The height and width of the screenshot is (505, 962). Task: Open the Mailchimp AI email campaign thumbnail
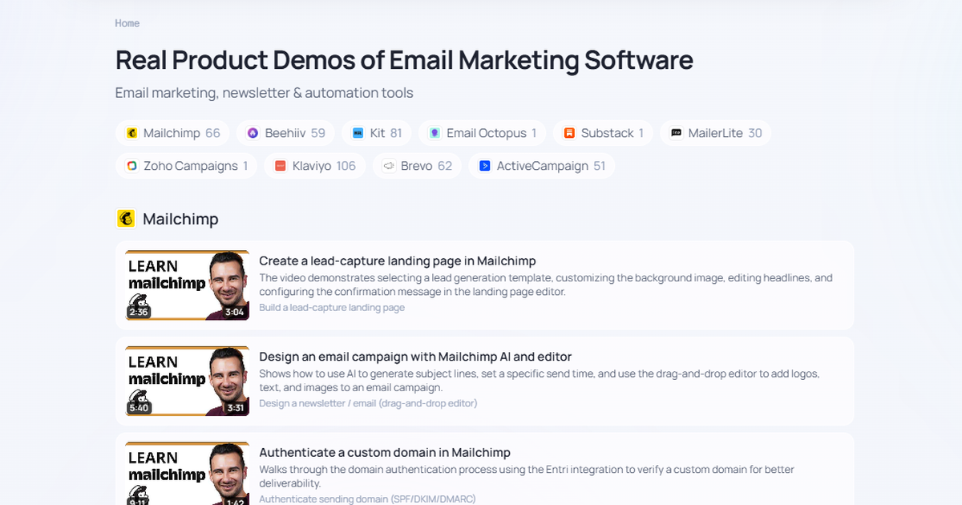pos(188,382)
